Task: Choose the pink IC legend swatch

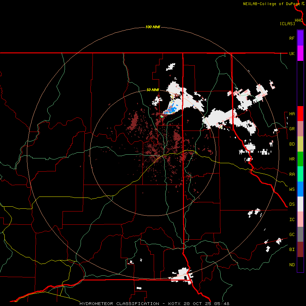Action: pyautogui.click(x=300, y=219)
